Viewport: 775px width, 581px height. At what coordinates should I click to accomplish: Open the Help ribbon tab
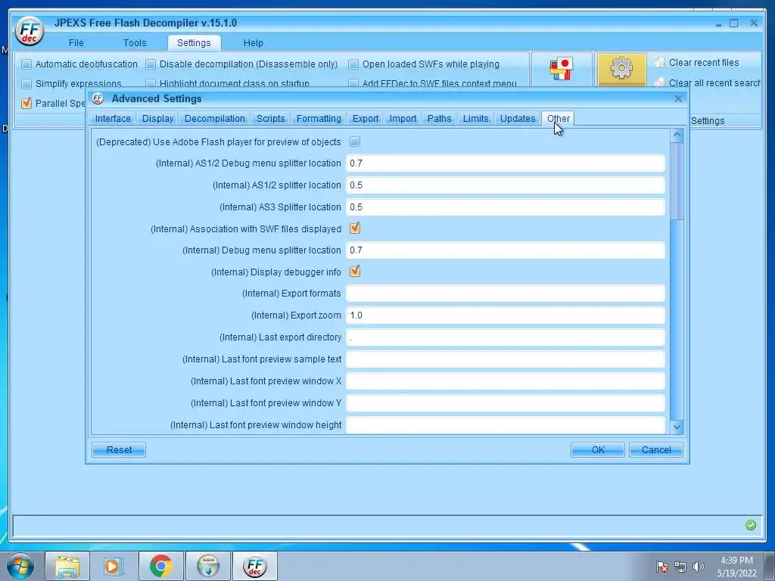(x=253, y=43)
